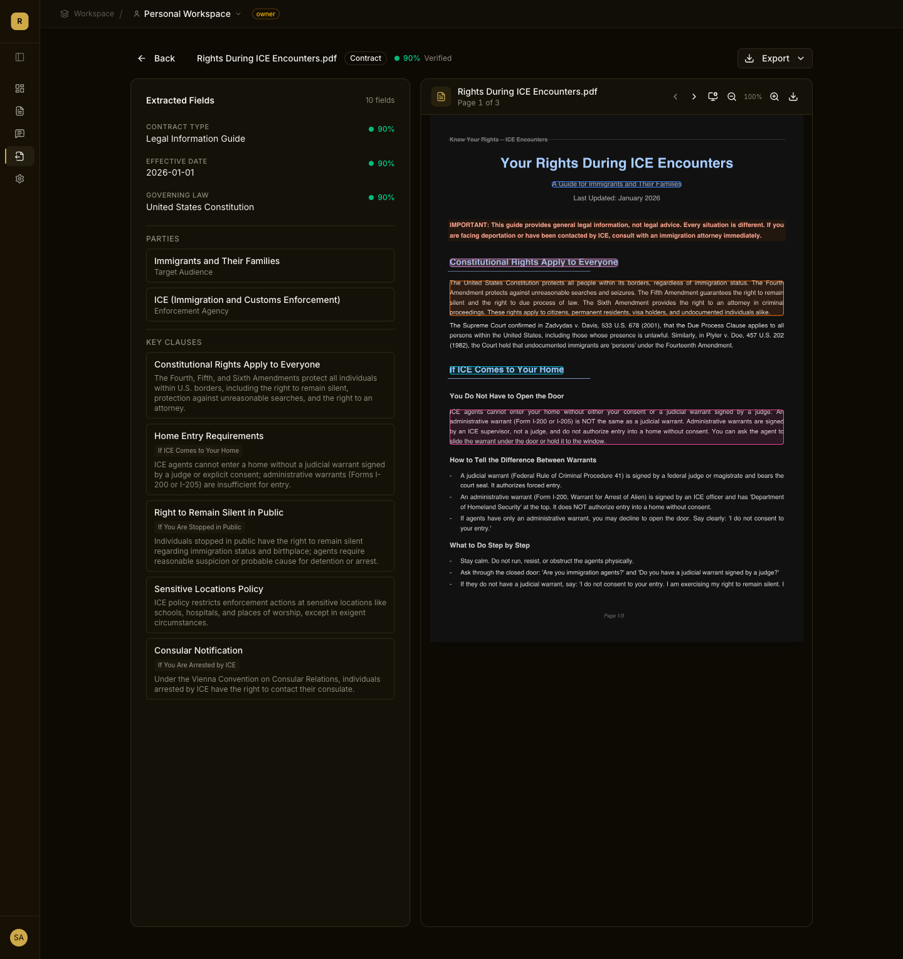Select the Right to Remain Silent in Public clause
Image resolution: width=903 pixels, height=959 pixels.
pyautogui.click(x=270, y=536)
